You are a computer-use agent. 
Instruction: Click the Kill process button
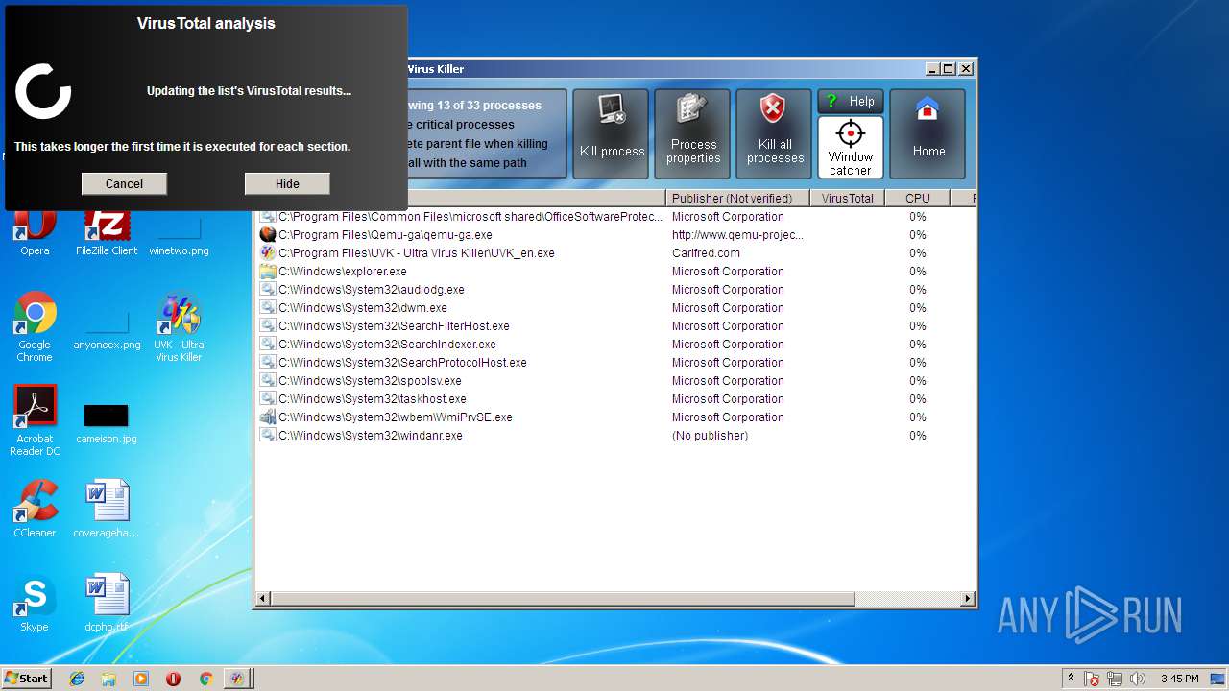pos(612,133)
